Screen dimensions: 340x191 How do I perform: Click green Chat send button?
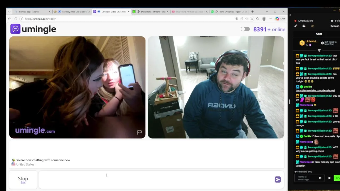[x=337, y=178]
